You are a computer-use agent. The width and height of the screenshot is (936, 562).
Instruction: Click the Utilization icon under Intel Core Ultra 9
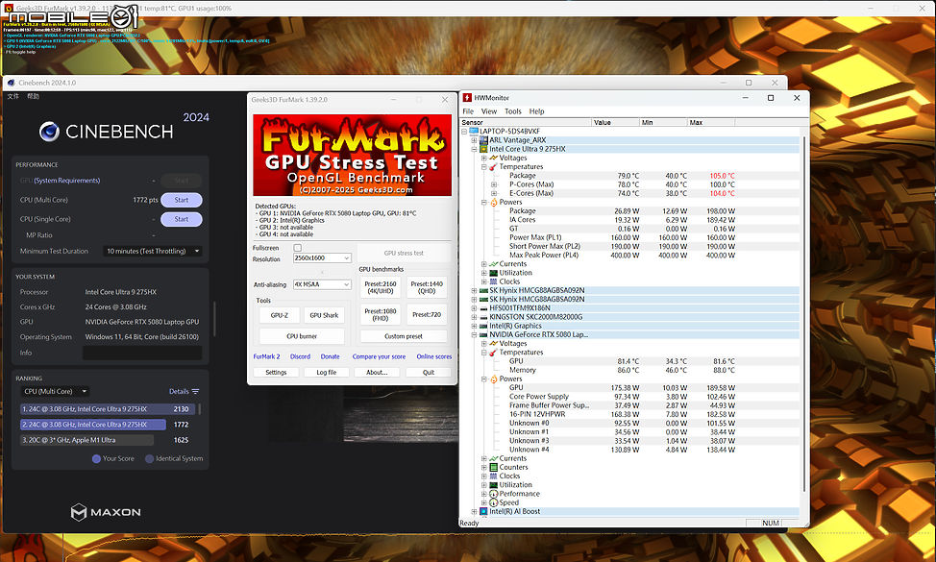click(493, 273)
